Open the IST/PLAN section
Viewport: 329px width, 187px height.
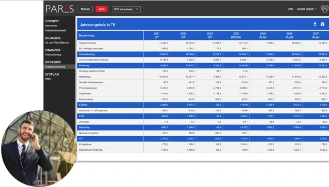pos(52,75)
